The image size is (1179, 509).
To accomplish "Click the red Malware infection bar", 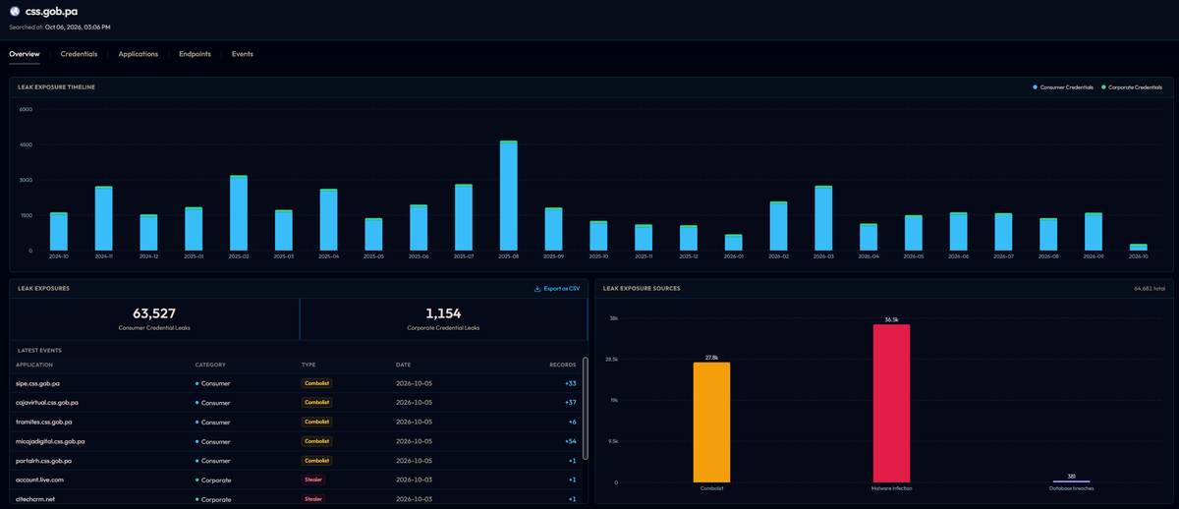I will (x=891, y=404).
